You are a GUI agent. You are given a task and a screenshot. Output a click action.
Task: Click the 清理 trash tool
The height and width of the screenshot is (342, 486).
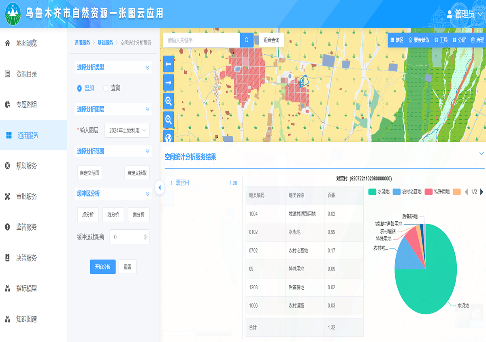pyautogui.click(x=477, y=40)
